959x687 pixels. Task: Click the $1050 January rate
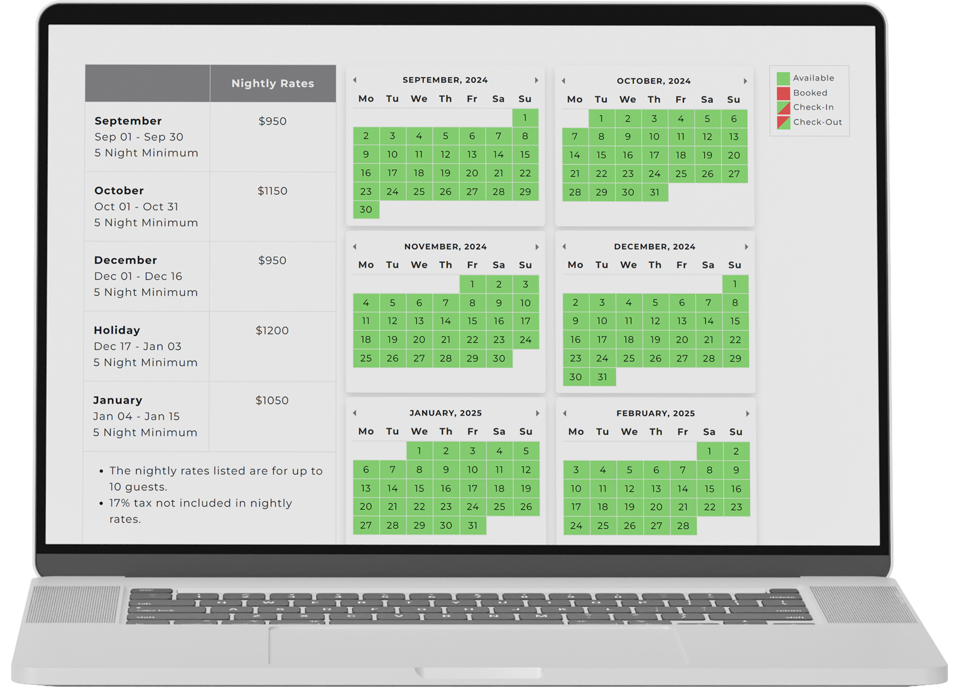(272, 400)
